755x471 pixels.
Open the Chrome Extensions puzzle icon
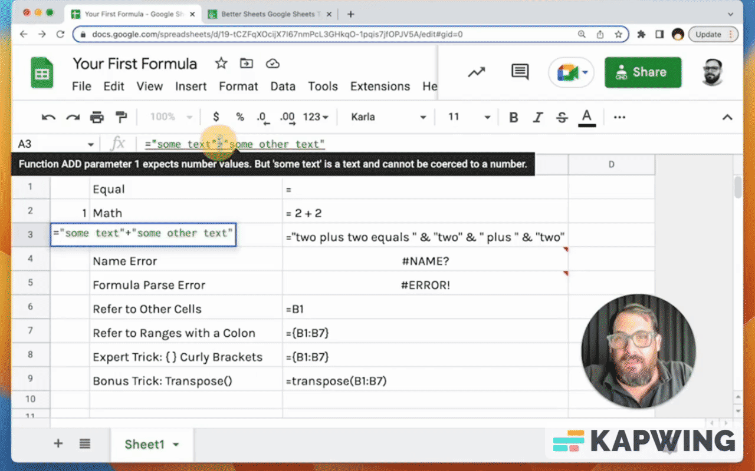tap(641, 34)
